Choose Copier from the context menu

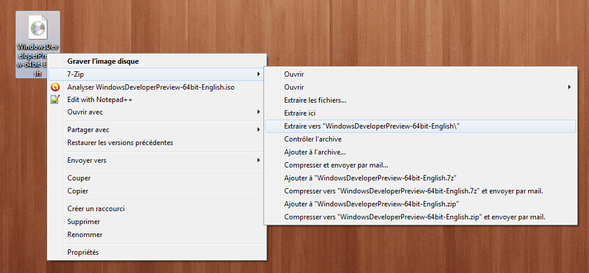(x=78, y=191)
